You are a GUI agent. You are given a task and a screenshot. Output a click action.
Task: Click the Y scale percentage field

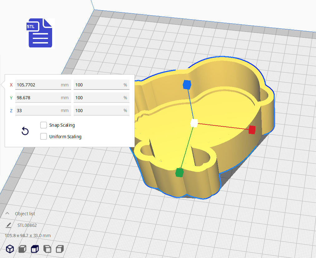point(98,98)
